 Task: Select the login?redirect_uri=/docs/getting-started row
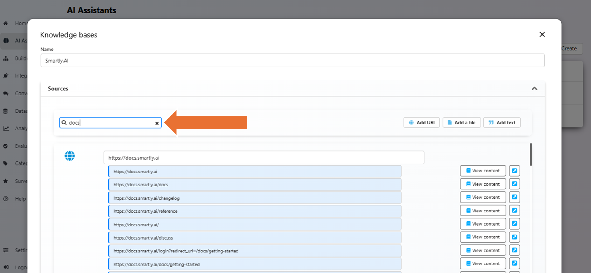click(x=255, y=251)
